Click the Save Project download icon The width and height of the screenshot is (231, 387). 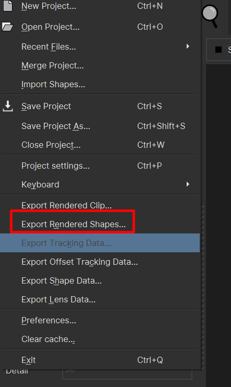pos(8,106)
